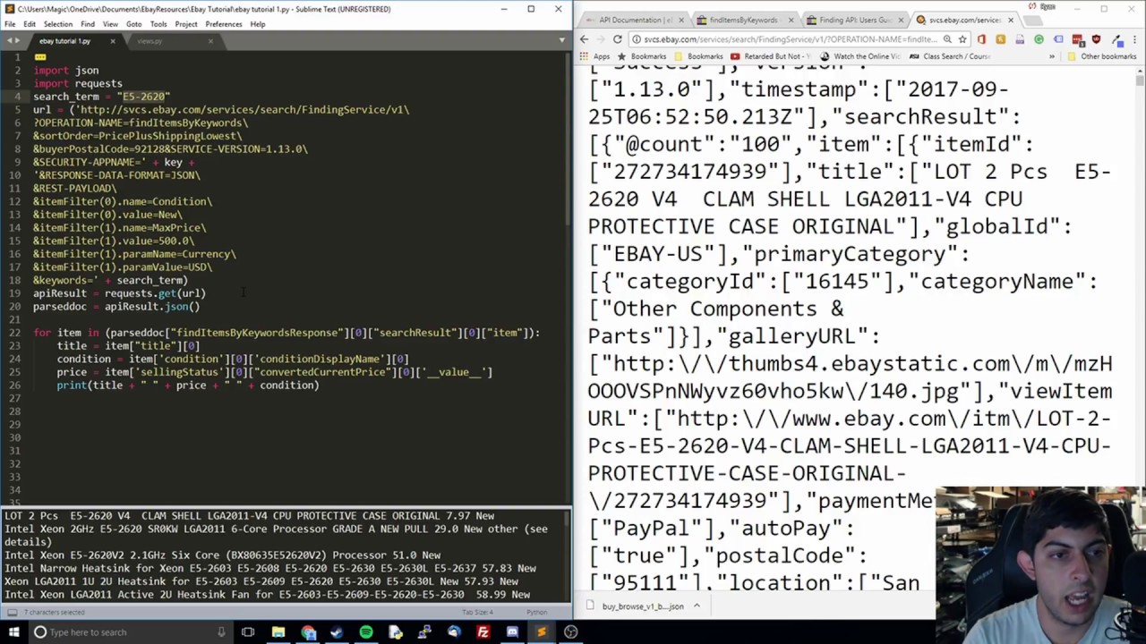Screen dimensions: 1146x644
Task: Open the Selection menu
Action: point(57,24)
